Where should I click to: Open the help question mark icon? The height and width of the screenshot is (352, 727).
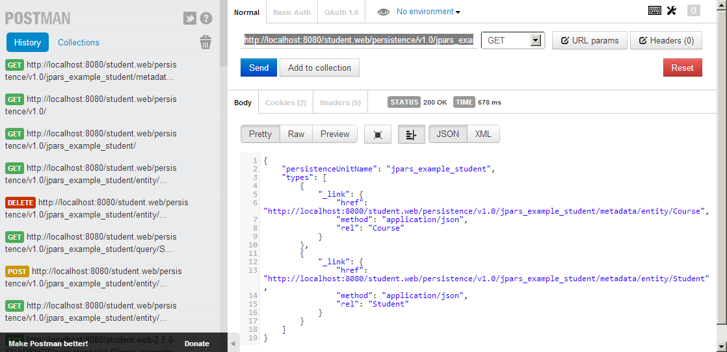pyautogui.click(x=206, y=19)
